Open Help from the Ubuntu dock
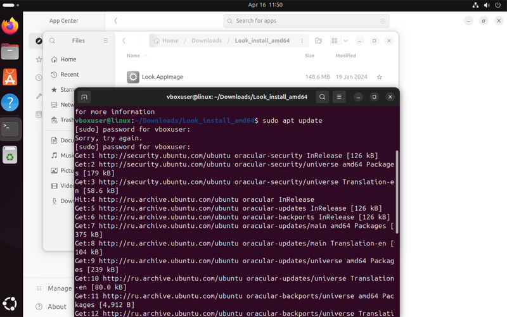Viewport: 507px width, 317px height. (10, 103)
